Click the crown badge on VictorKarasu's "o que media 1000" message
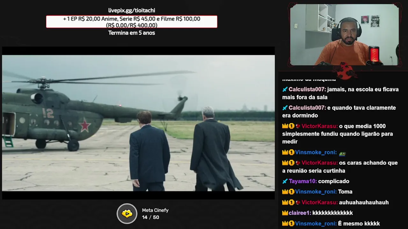This screenshot has width=408, height=229. pyautogui.click(x=285, y=126)
